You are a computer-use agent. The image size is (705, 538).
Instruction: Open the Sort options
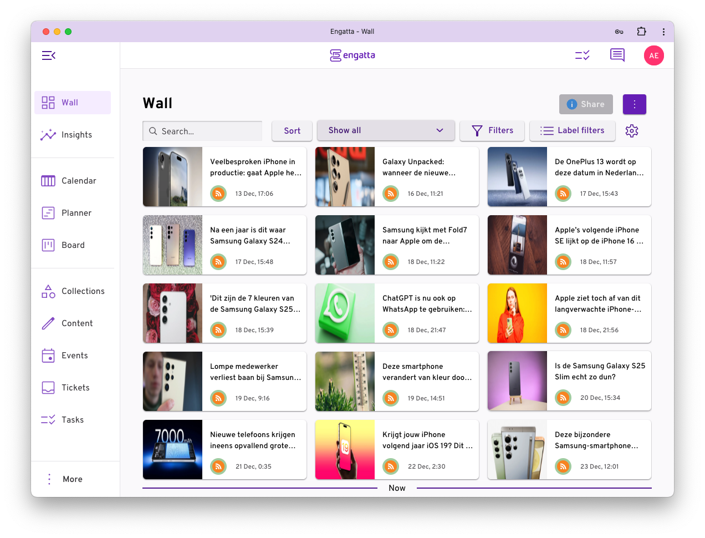(x=292, y=131)
